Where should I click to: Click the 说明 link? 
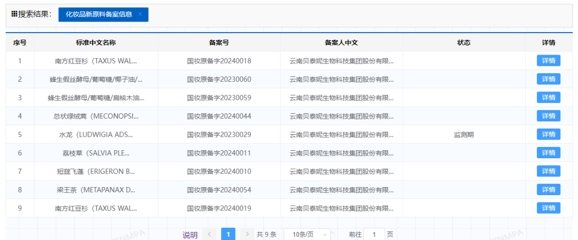pos(190,235)
